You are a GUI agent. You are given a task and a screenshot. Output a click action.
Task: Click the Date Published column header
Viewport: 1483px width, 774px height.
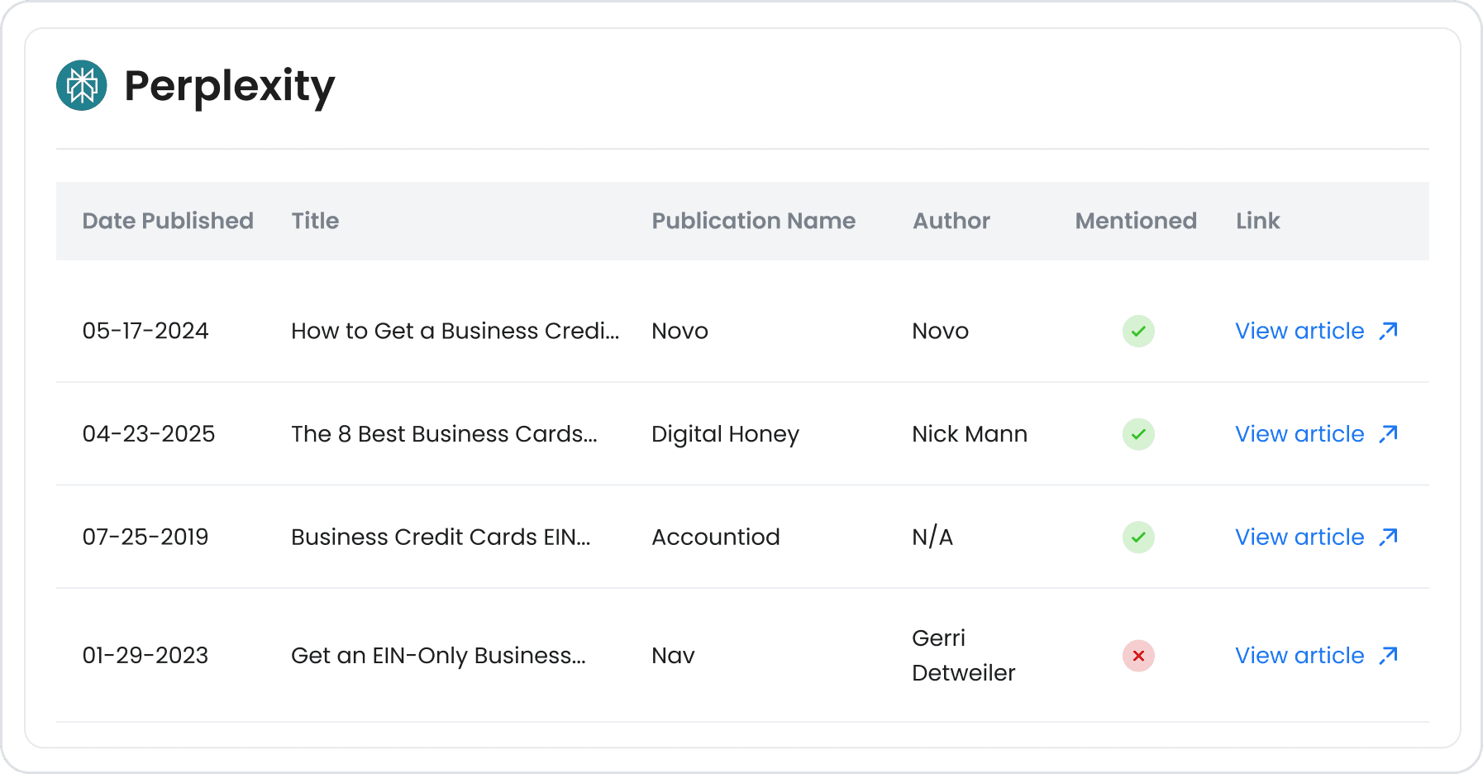click(x=168, y=221)
